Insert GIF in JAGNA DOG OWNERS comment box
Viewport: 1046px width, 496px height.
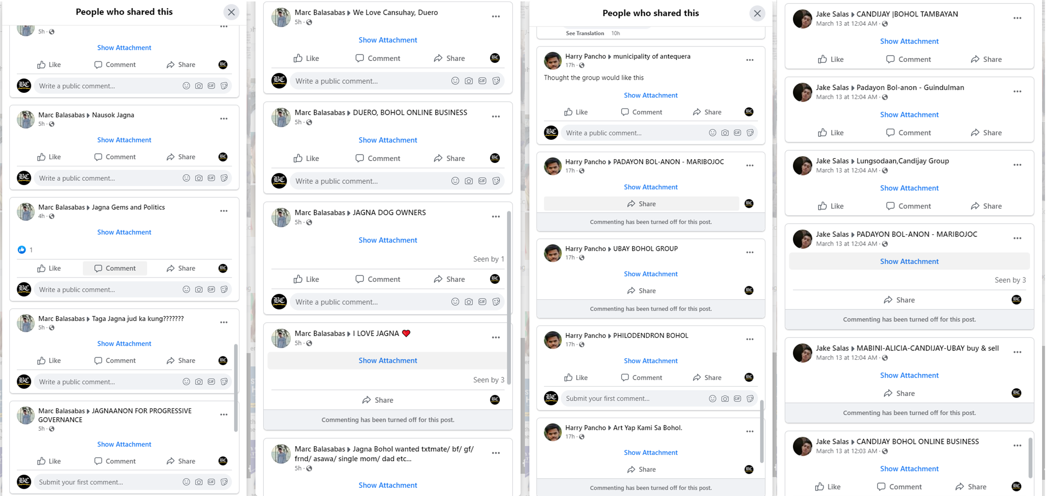[x=482, y=302]
